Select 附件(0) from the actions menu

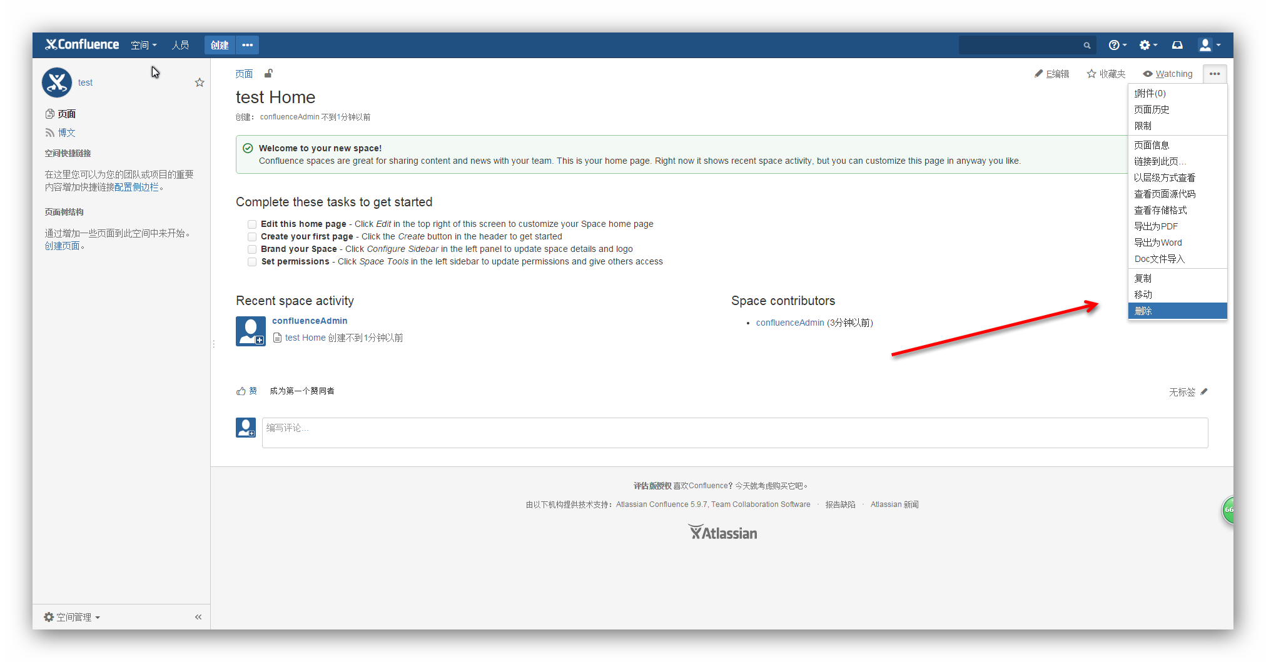(1177, 93)
